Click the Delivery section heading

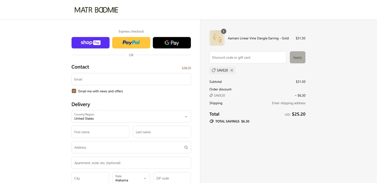[81, 104]
